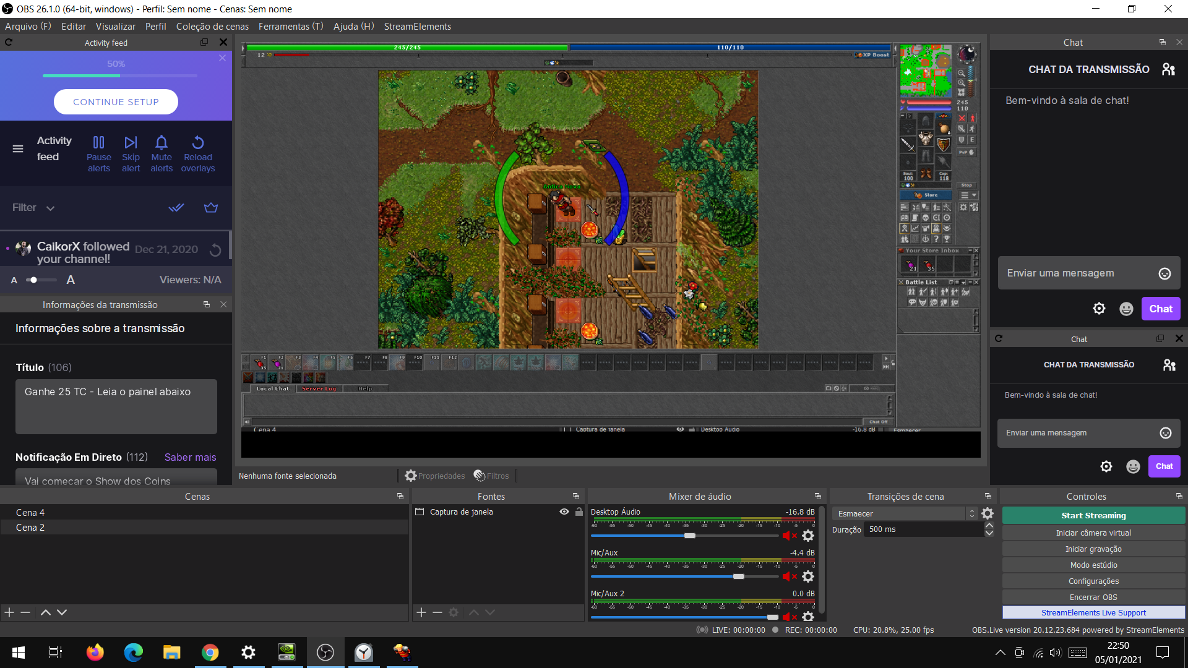Open Propriedades for selected source
This screenshot has width=1188, height=668.
tap(435, 476)
